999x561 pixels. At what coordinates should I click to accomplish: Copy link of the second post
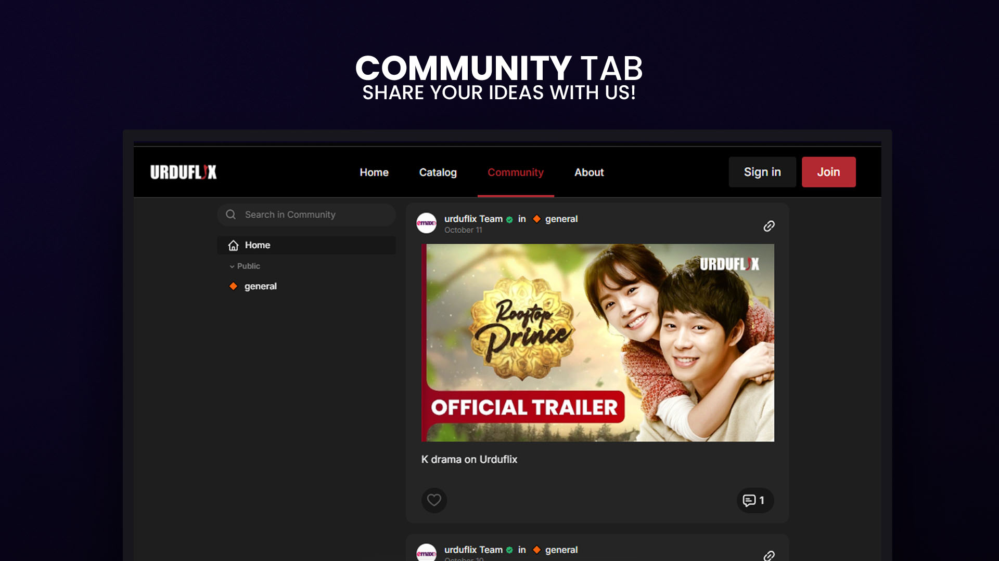[769, 555]
